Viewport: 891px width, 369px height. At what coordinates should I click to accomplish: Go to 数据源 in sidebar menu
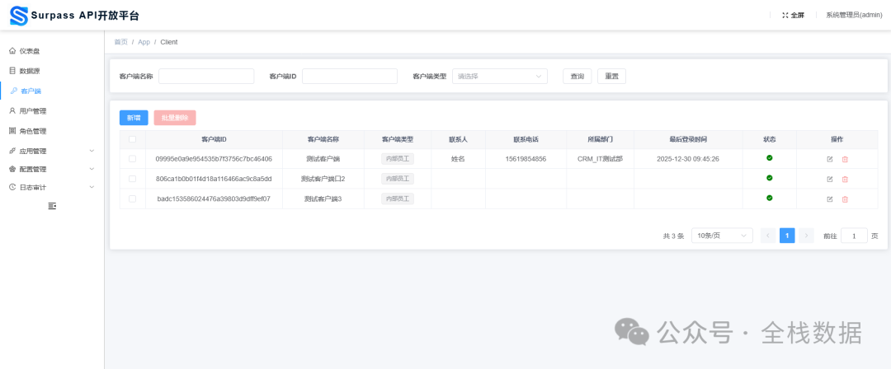click(30, 71)
